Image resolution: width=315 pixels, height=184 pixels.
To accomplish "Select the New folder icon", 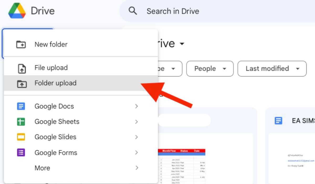I will pyautogui.click(x=22, y=44).
